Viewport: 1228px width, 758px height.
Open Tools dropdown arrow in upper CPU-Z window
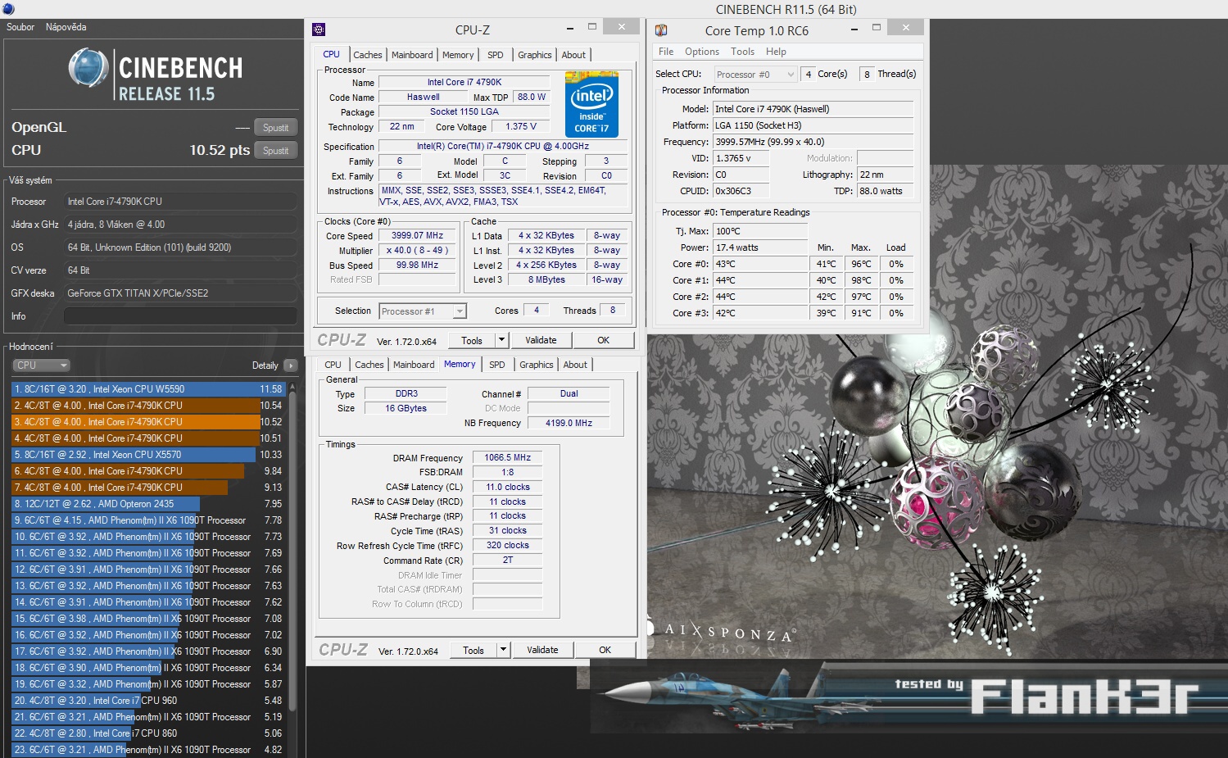[x=502, y=340]
